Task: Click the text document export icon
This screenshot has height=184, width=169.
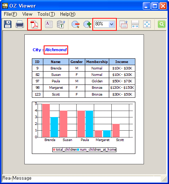Action: [x=49, y=24]
